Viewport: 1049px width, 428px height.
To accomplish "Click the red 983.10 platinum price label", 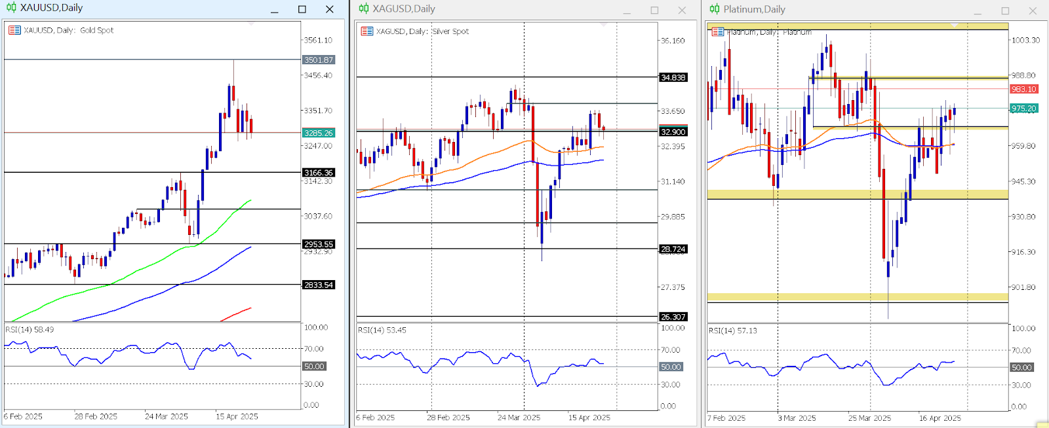I will 1023,89.
